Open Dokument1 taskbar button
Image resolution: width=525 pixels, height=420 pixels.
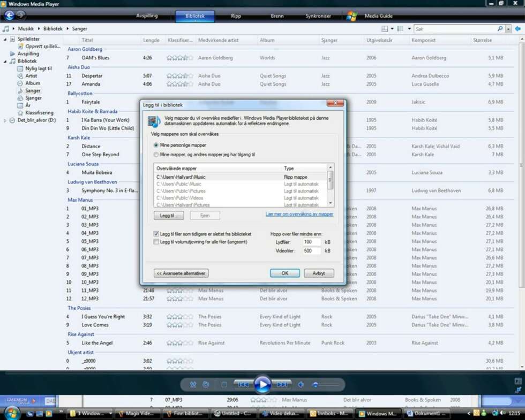[x=425, y=413]
